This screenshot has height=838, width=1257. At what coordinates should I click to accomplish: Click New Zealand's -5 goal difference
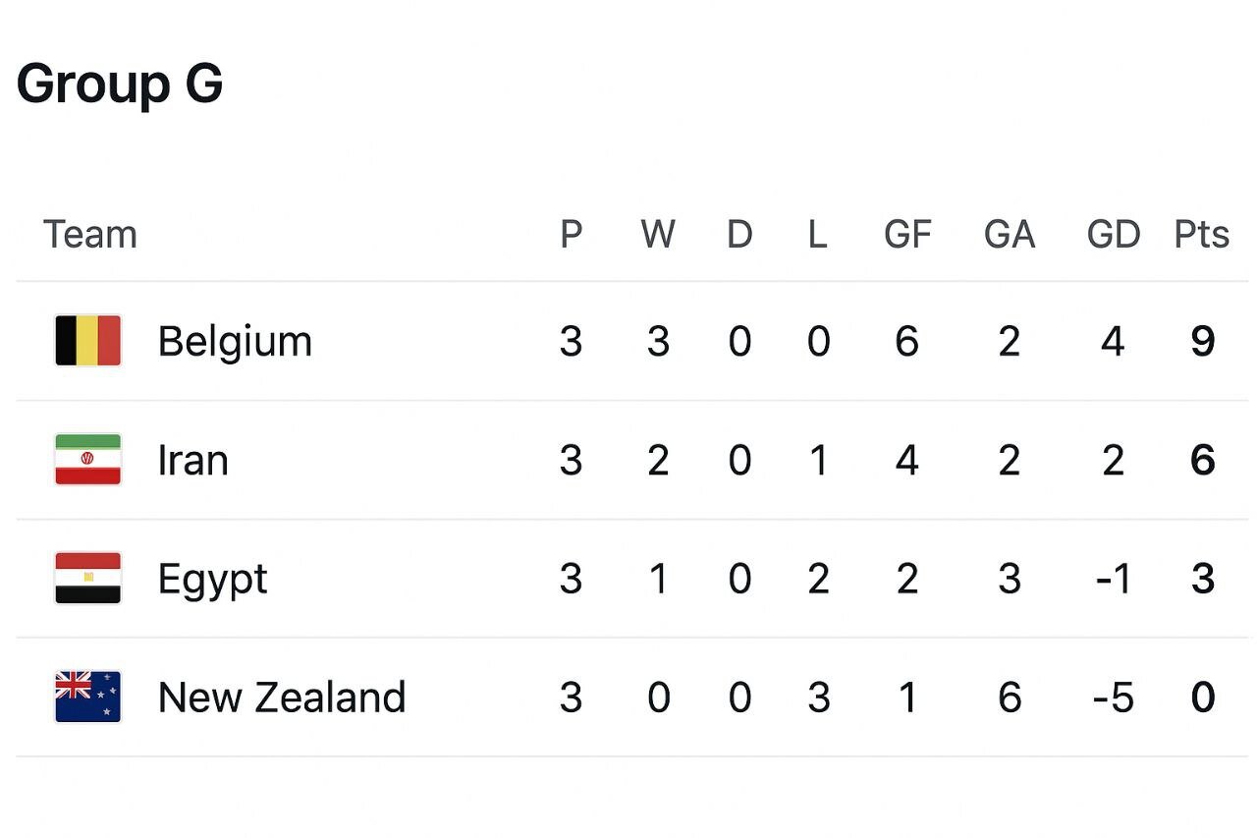pyautogui.click(x=1113, y=698)
